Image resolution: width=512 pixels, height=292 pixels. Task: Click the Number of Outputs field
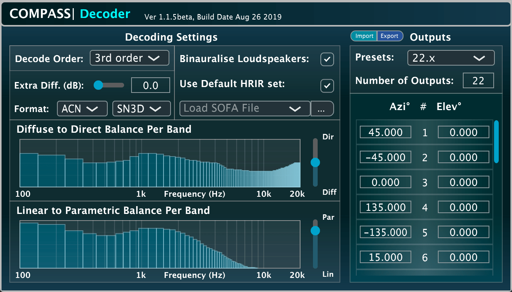(x=478, y=81)
